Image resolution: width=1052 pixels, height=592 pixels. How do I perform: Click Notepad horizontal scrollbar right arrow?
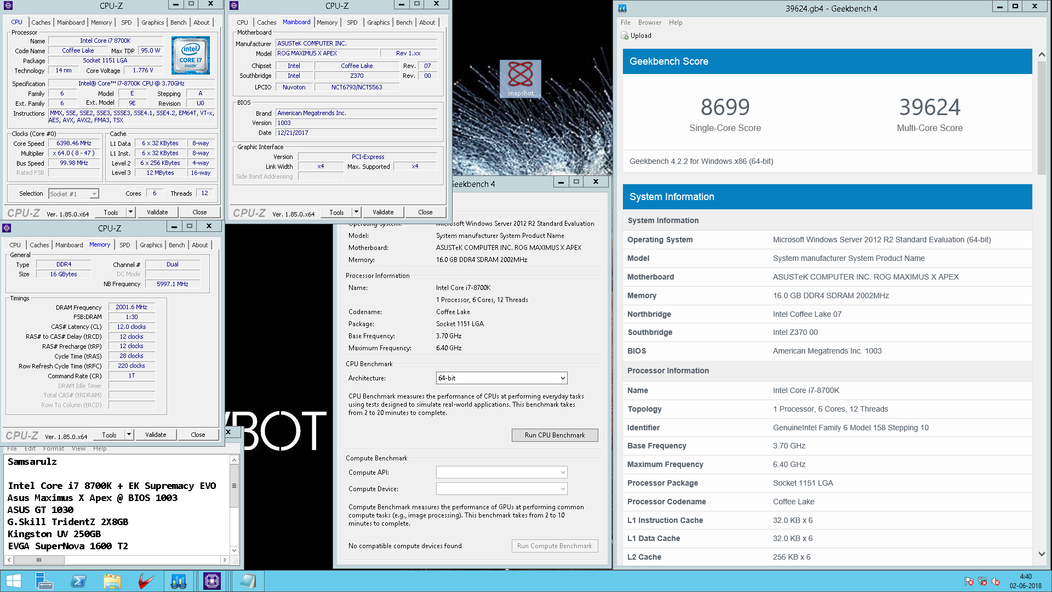[x=225, y=560]
